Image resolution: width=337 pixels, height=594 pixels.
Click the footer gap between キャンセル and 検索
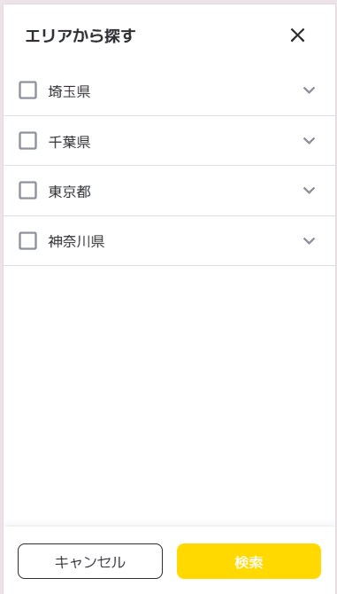pyautogui.click(x=170, y=561)
